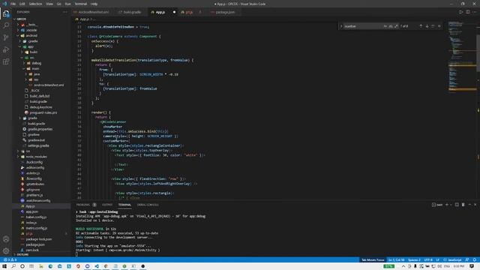Image resolution: width=480 pixels, height=270 pixels.
Task: Maximize the terminal panel
Action: pos(469,205)
